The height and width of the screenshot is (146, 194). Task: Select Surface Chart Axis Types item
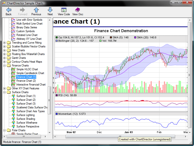pos(30,111)
